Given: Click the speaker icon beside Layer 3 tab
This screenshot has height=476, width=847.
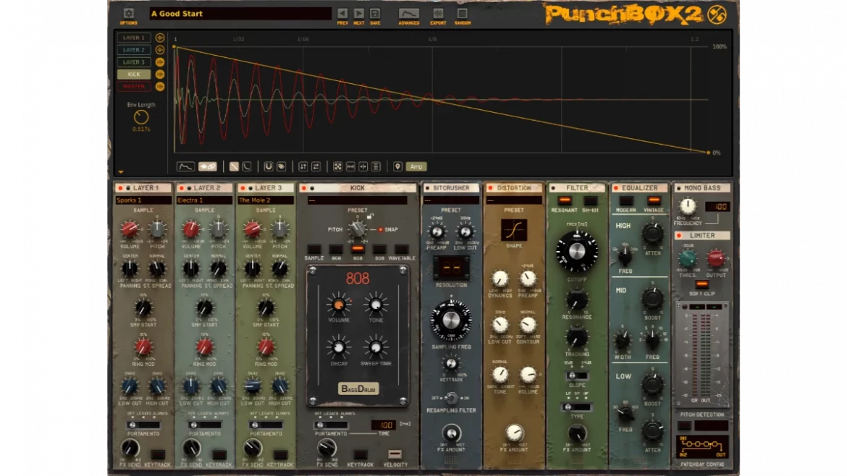Looking at the screenshot, I should [160, 62].
